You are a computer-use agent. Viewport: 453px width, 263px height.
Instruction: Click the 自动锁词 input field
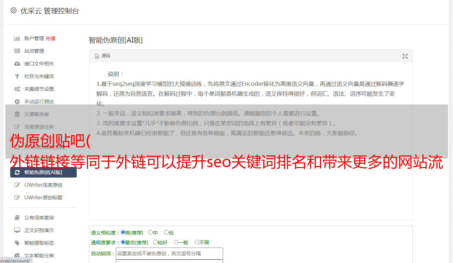click(x=169, y=254)
